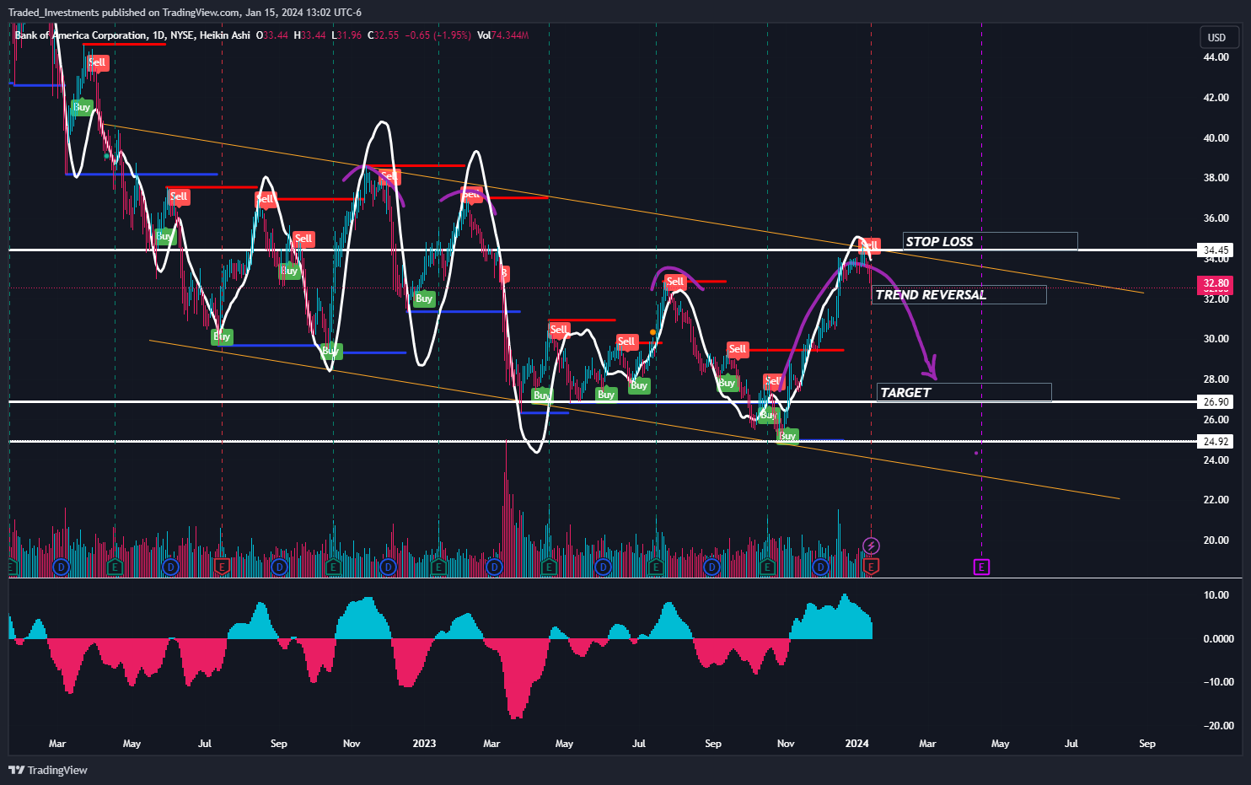Open the USD currency selector
This screenshot has height=785, width=1251.
coord(1219,37)
